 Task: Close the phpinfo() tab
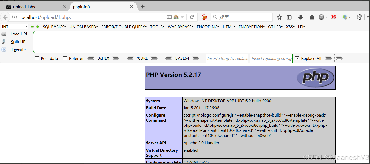tap(132, 7)
